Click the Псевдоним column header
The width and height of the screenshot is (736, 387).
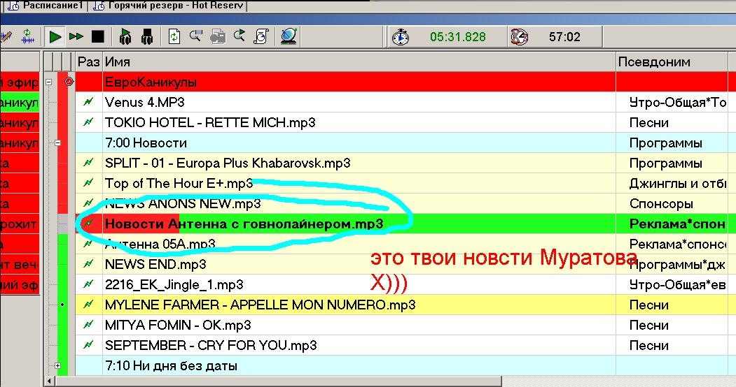[672, 61]
